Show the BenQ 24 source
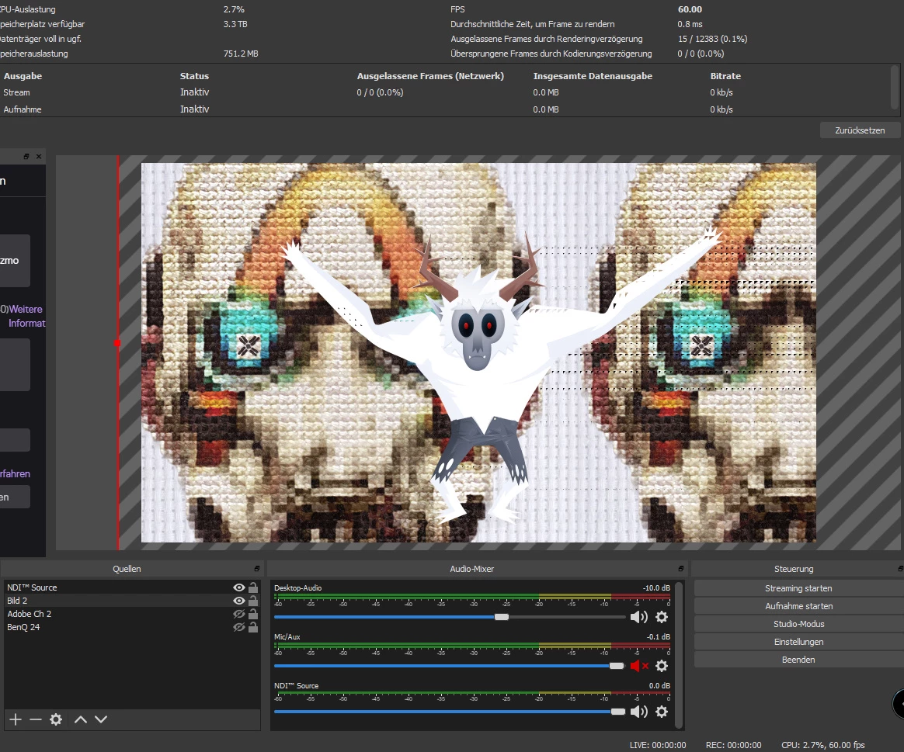Image resolution: width=904 pixels, height=752 pixels. coord(238,627)
